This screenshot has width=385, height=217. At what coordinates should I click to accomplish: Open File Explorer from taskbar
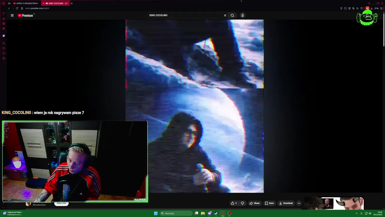point(203,213)
